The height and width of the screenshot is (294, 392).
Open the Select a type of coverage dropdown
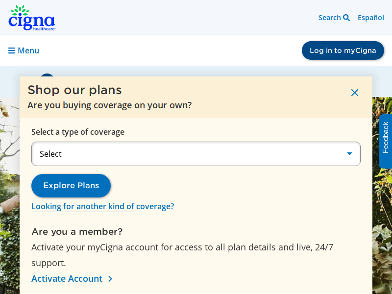tap(196, 154)
